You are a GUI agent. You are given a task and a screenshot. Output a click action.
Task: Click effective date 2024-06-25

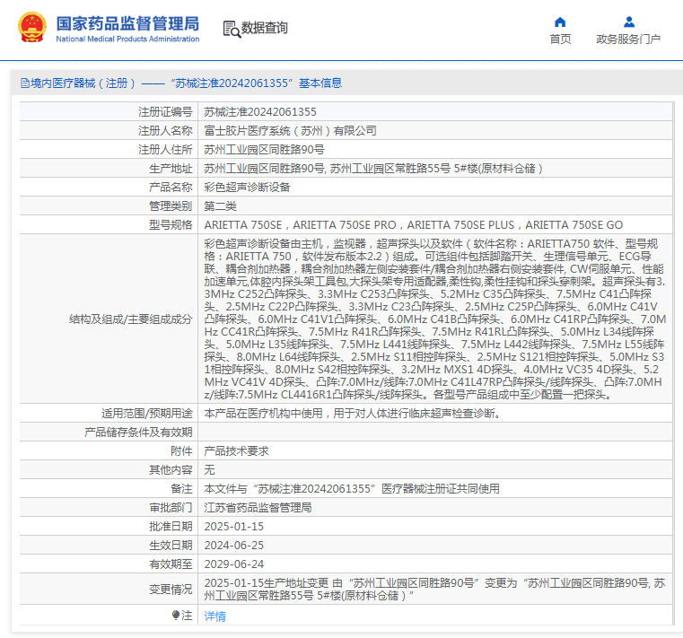click(234, 545)
